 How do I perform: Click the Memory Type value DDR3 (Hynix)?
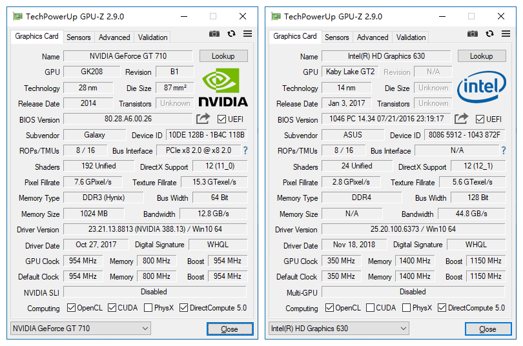[103, 198]
